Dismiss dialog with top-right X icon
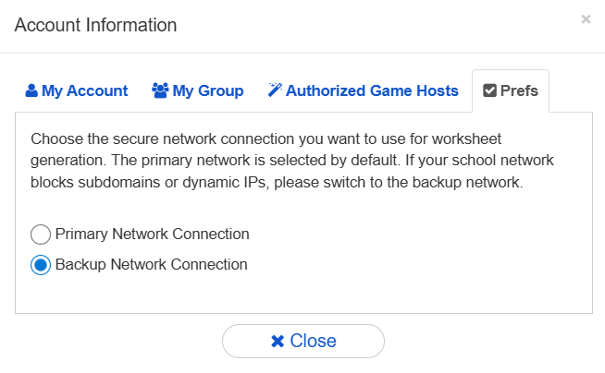 [586, 18]
